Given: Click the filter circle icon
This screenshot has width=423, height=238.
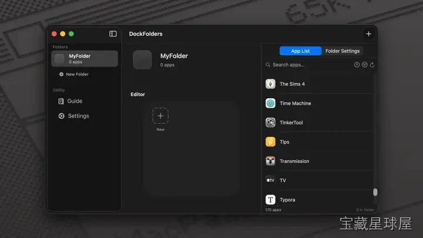Looking at the screenshot, I should (x=364, y=65).
